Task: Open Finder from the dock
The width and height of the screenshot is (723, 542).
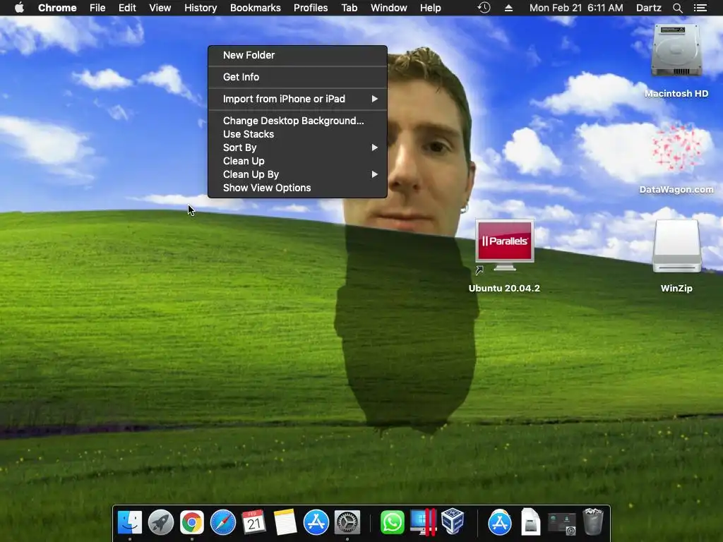Action: 130,522
